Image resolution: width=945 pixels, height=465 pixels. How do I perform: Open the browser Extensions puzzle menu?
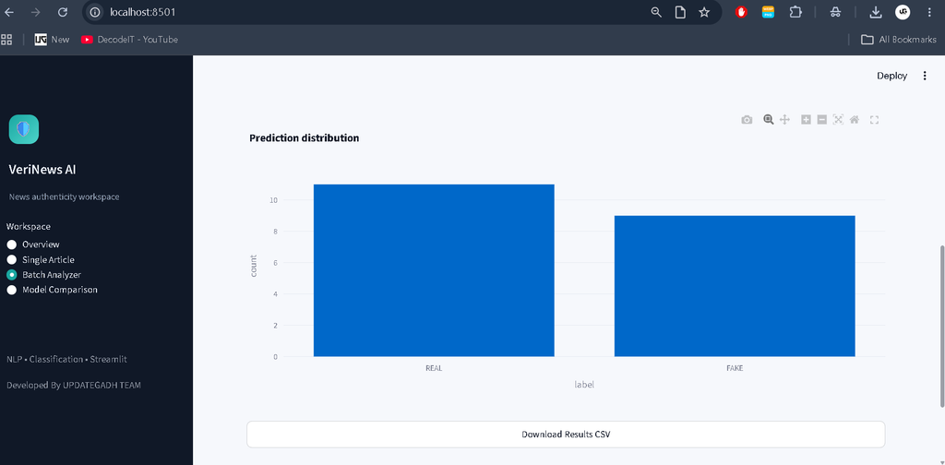pyautogui.click(x=795, y=12)
